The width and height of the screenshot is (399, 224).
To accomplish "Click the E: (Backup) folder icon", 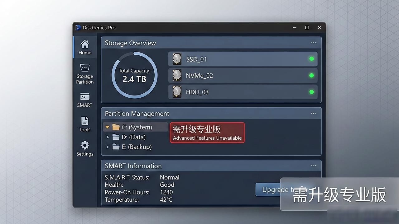I will (116, 147).
